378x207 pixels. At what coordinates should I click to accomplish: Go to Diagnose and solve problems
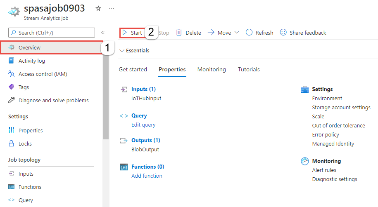54,100
